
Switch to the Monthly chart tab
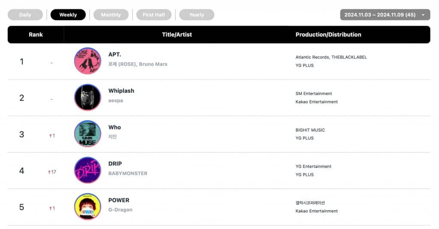[111, 15]
